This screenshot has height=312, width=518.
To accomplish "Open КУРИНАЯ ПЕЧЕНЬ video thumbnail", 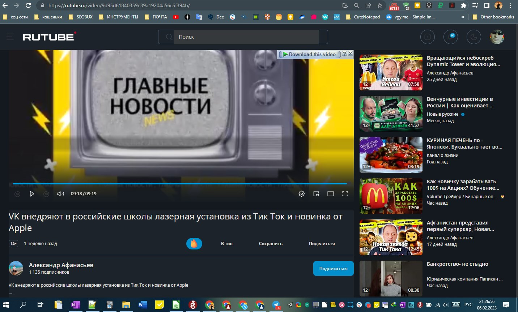I will 391,155.
